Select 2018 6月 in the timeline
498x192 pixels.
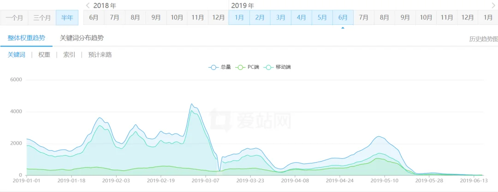click(94, 17)
